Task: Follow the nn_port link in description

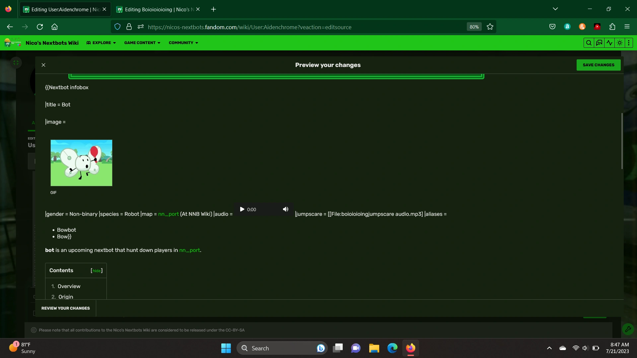Action: tap(189, 250)
